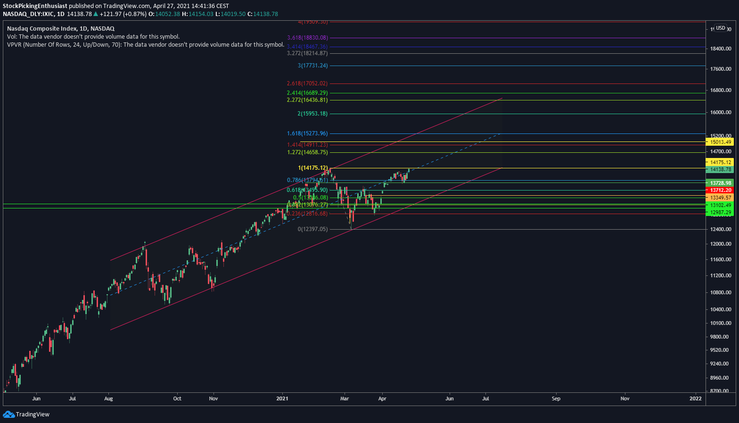The image size is (739, 423).
Task: Select the 2.272(16436.81) Fibonacci label
Action: pyautogui.click(x=307, y=100)
